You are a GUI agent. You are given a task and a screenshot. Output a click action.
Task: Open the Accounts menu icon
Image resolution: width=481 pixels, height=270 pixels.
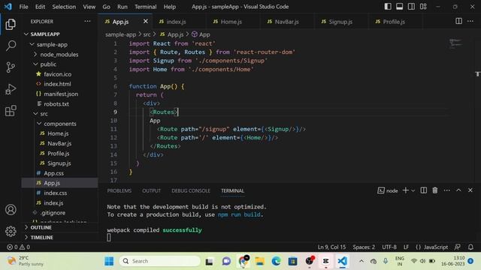click(11, 210)
